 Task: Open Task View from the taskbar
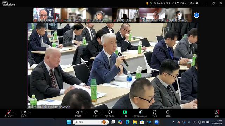pyautogui.click(x=113, y=122)
